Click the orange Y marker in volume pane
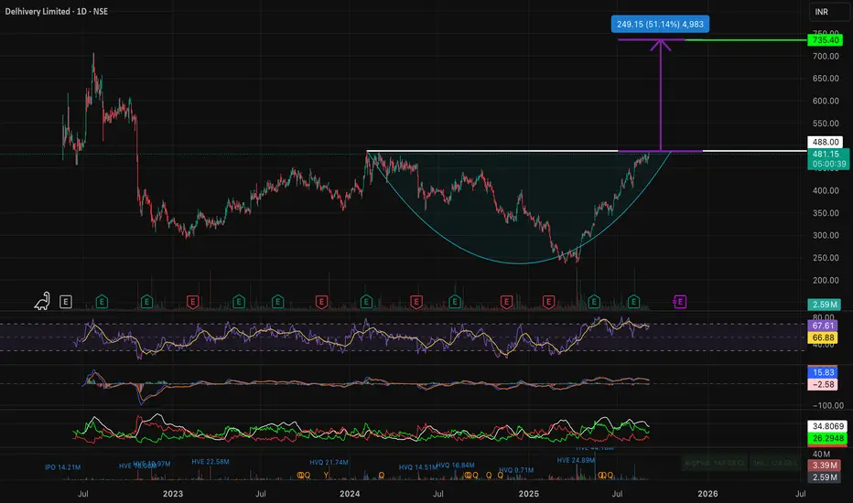The image size is (853, 503). click(x=327, y=476)
